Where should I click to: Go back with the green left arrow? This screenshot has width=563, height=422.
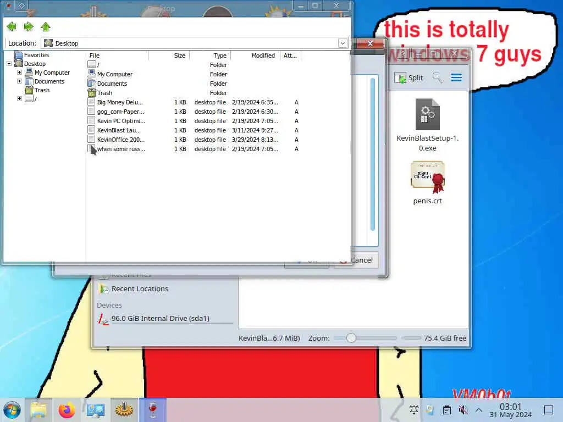tap(12, 26)
